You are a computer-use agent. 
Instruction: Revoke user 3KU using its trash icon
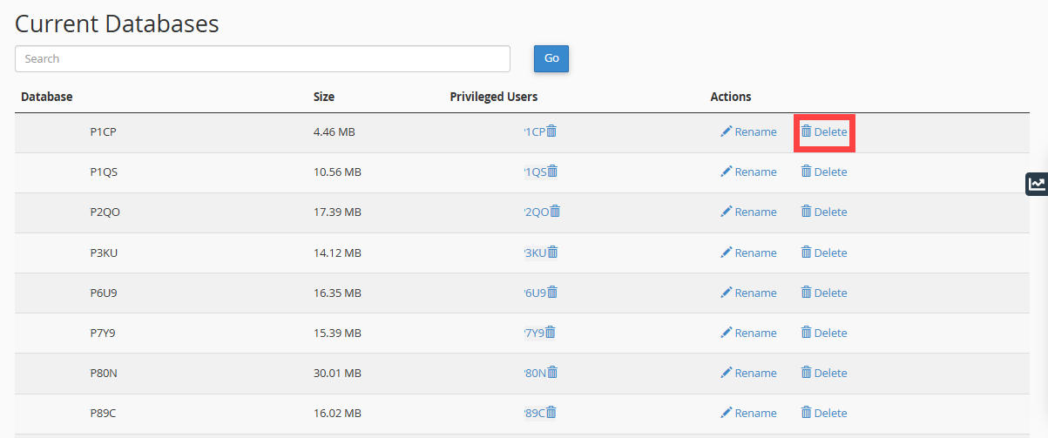(x=552, y=253)
